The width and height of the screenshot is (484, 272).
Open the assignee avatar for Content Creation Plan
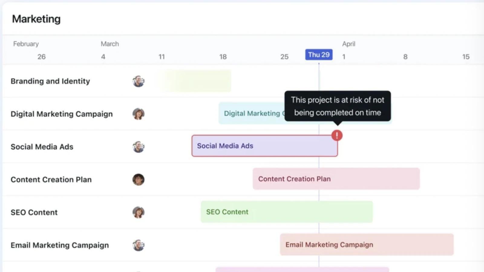click(138, 180)
